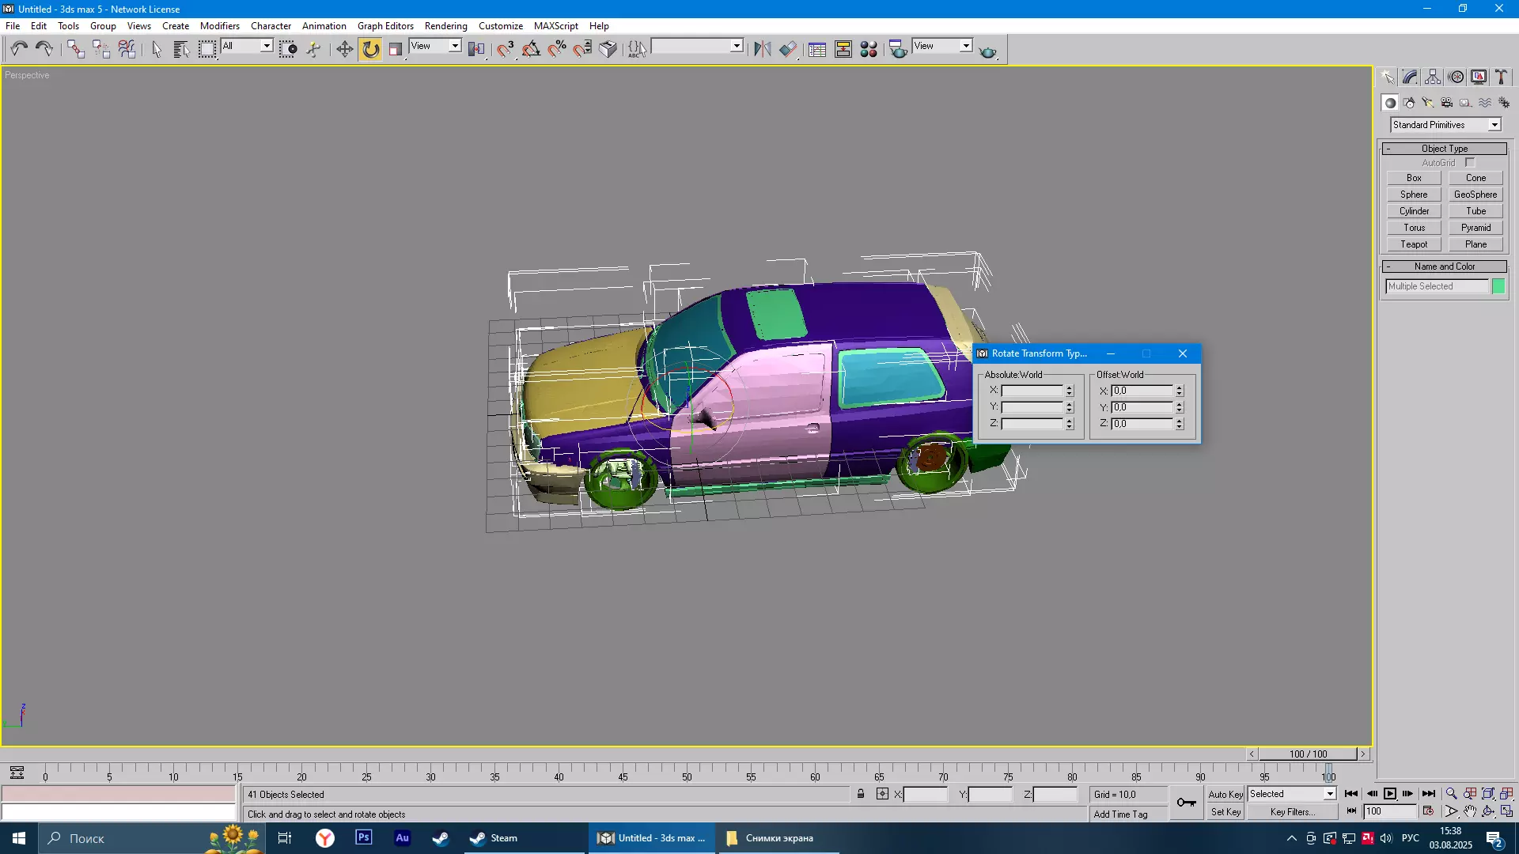Screen dimensions: 1519x854
Task: Click the green object color swatch
Action: click(x=1498, y=286)
